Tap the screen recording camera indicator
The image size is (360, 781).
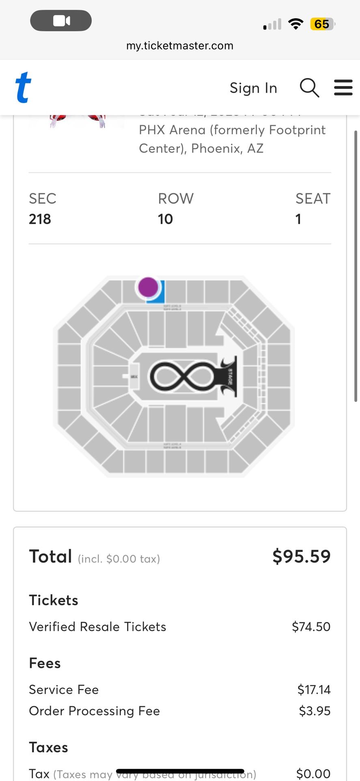tap(61, 20)
